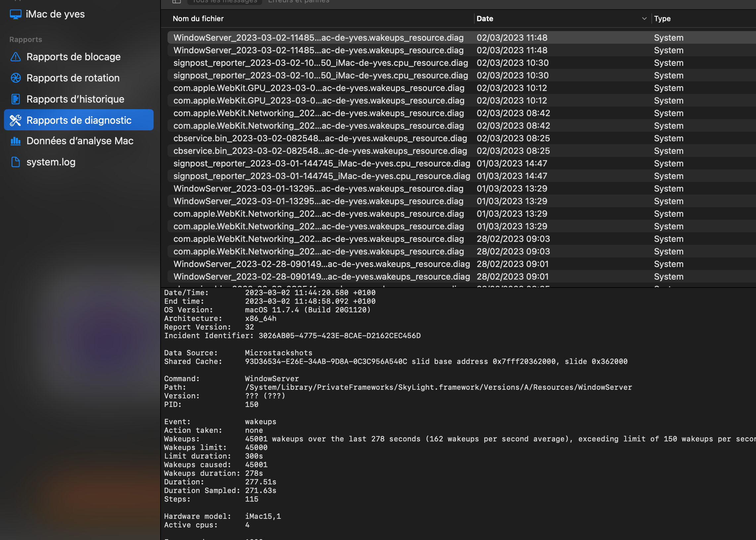Select last WindowServer 28/02/2023 09:01 report
Screen dimensions: 756x540
tap(322, 277)
